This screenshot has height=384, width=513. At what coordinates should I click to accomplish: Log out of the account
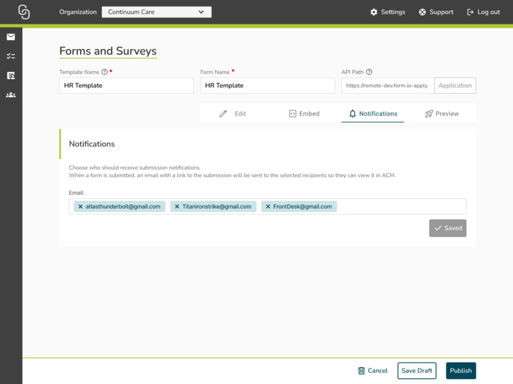pos(484,12)
